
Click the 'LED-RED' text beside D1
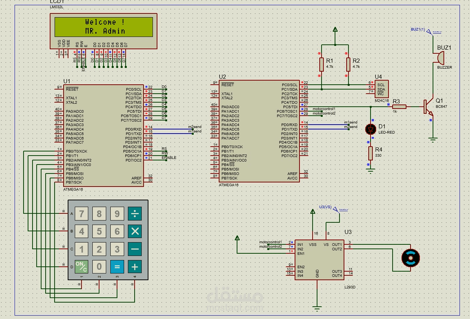click(386, 132)
